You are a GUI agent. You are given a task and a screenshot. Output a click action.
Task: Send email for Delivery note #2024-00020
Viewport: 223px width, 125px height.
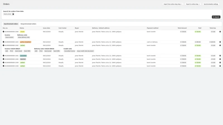(48, 51)
